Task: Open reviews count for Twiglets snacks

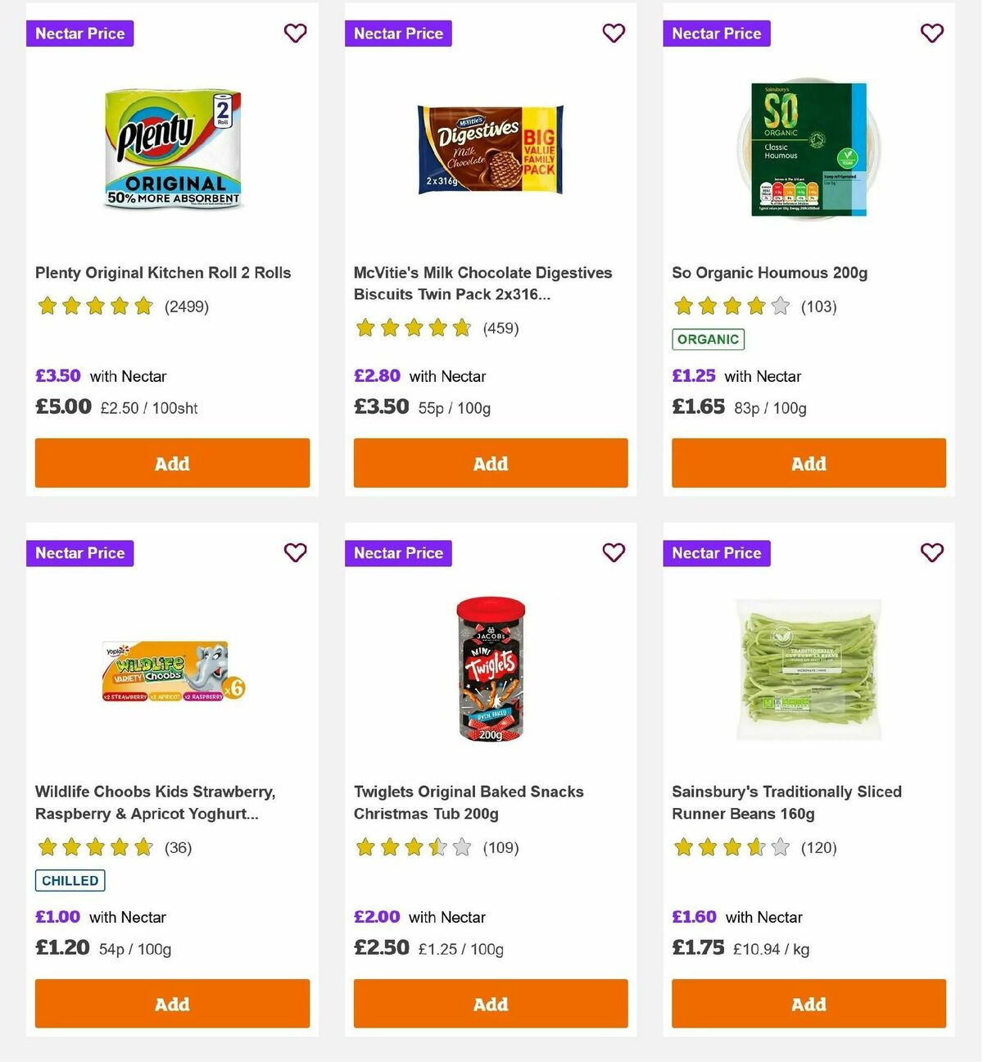Action: point(501,848)
